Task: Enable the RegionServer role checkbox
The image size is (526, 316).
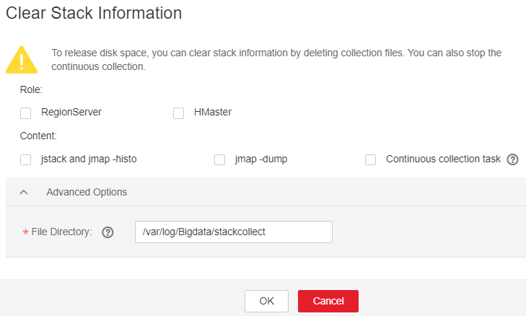Action: 25,113
